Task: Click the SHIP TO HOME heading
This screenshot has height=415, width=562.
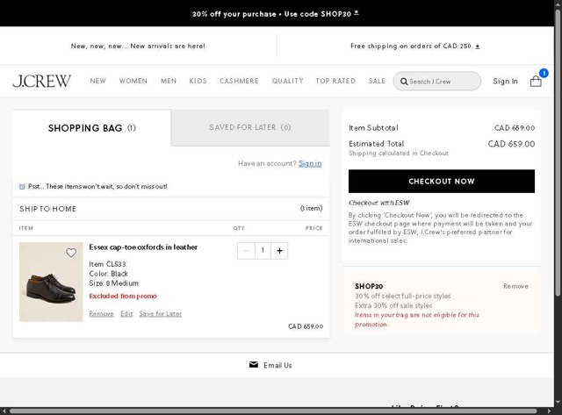Action: [47, 209]
